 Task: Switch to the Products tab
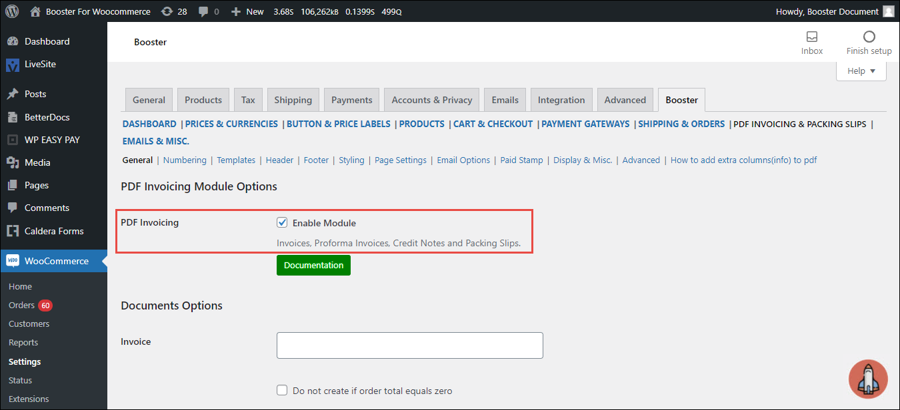coord(203,100)
